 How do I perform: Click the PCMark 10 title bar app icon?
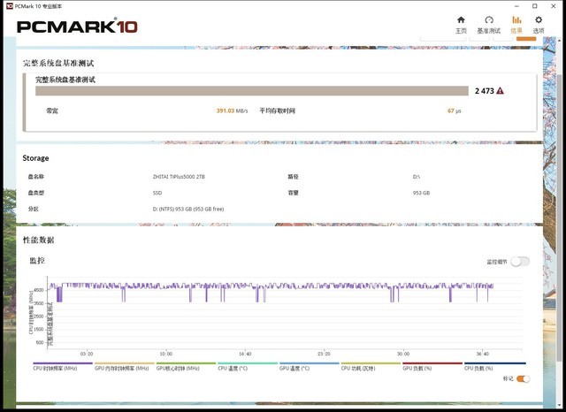(10, 6)
